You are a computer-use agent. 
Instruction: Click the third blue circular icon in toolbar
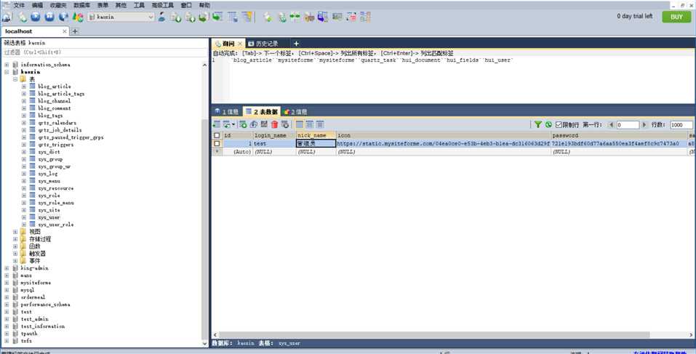64,17
